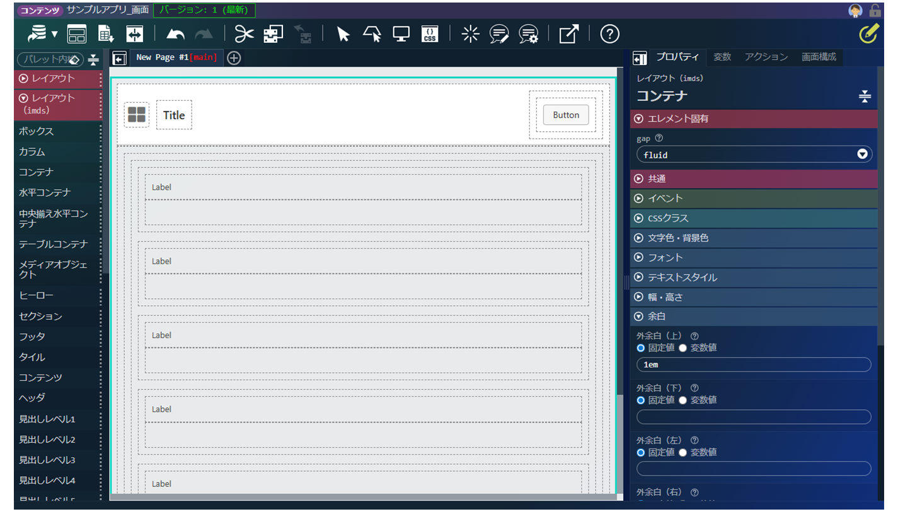Select the container-select pointer tool
Image resolution: width=898 pixels, height=514 pixels.
click(372, 34)
